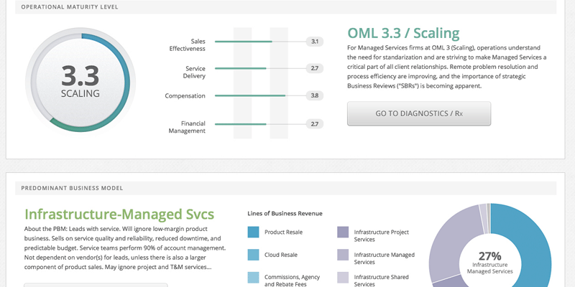This screenshot has width=575, height=287.
Task: Click the 3.3 SCALING maturity gauge
Action: click(80, 79)
